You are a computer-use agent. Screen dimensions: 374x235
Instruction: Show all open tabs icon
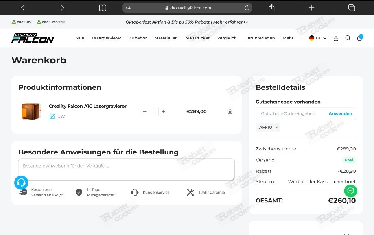[x=352, y=8]
